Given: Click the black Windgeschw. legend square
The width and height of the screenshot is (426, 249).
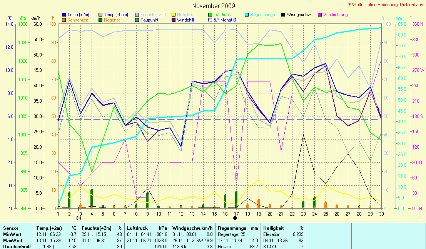Looking at the screenshot, I should pyautogui.click(x=283, y=15).
